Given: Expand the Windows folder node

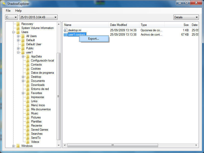Looking at the screenshot, I should coord(14,146).
